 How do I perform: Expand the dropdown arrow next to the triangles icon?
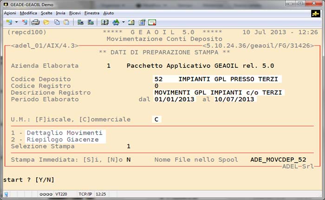point(123,22)
